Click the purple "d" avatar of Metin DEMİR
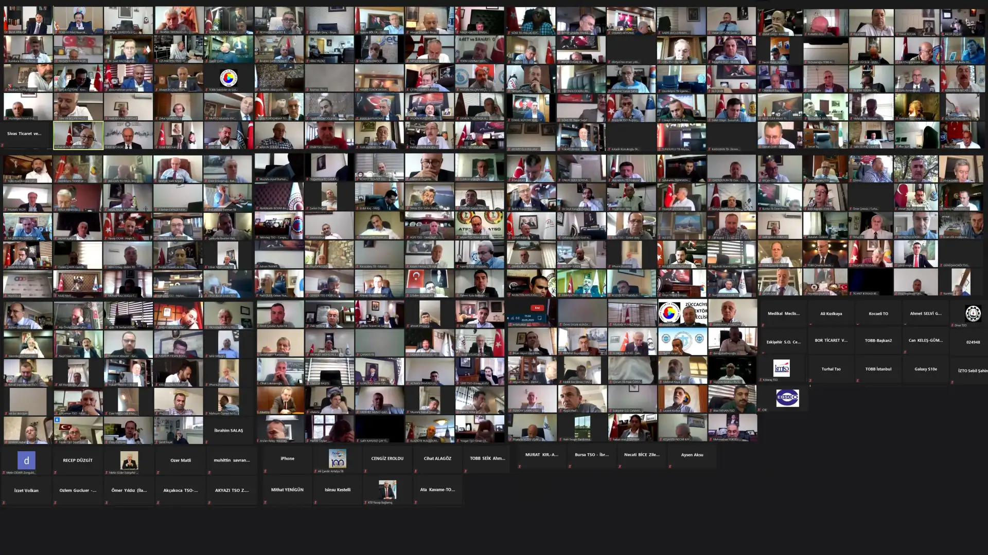988x555 pixels. (26, 460)
